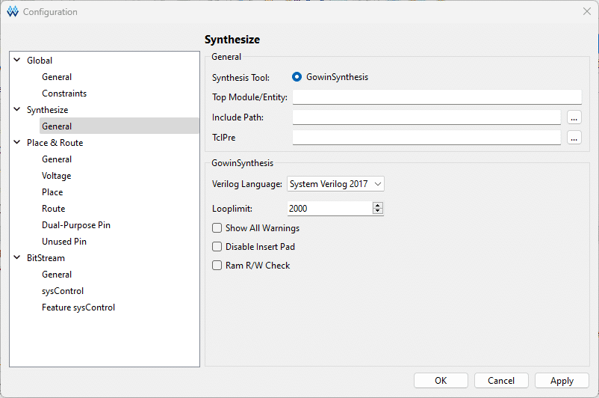Collapse the Synthesize tree section

16,110
